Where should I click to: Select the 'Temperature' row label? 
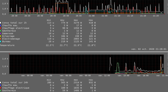coord(7,45)
